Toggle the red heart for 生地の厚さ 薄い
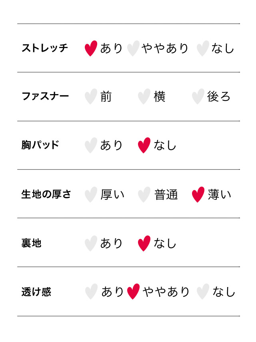Screen dimensions: 256x342 198,195
